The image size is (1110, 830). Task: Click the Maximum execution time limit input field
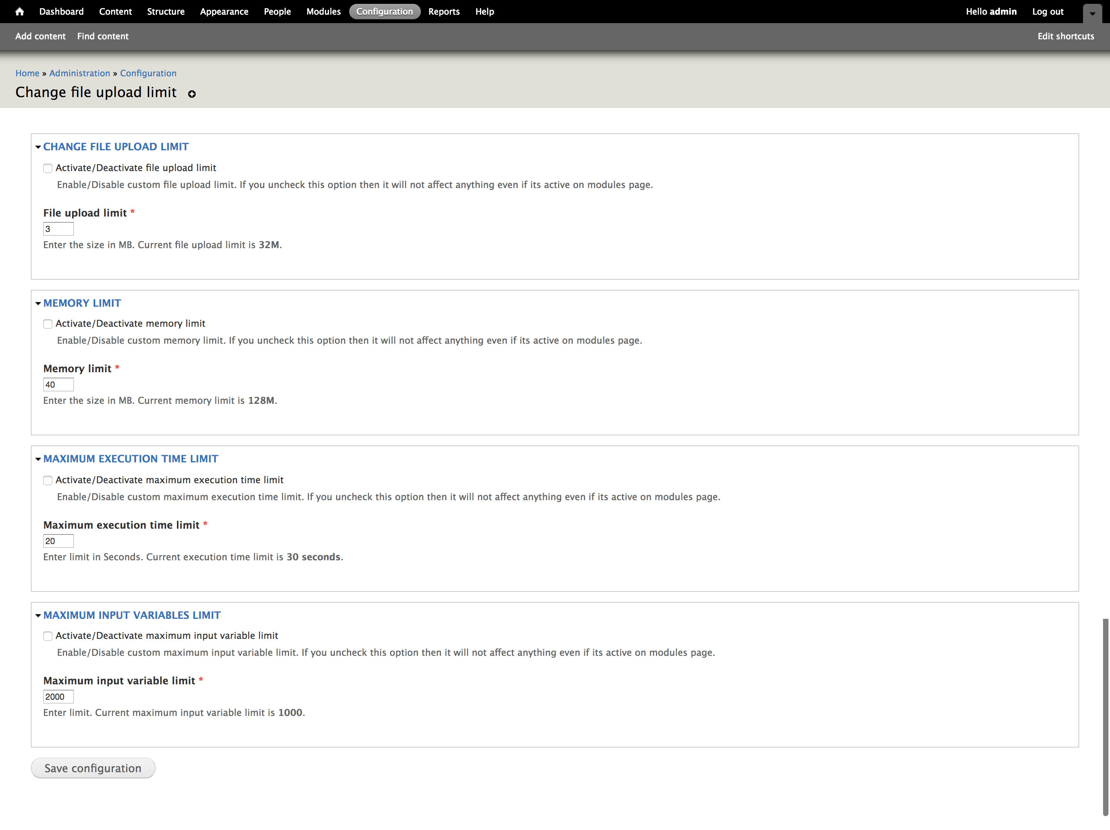point(58,541)
